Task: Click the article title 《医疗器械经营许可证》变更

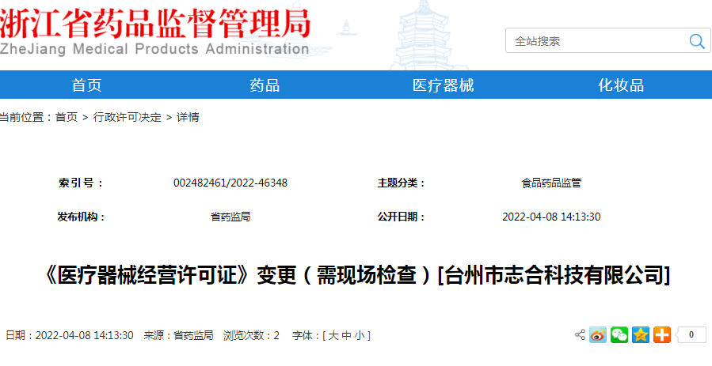Action: click(356, 275)
